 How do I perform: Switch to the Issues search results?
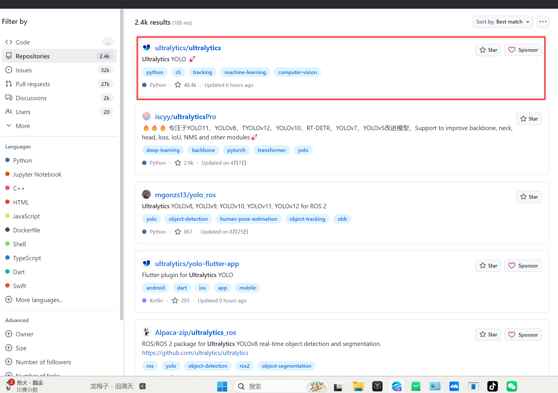(x=24, y=70)
